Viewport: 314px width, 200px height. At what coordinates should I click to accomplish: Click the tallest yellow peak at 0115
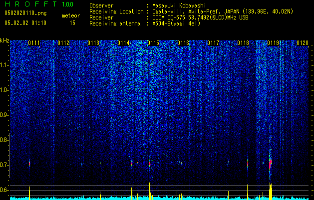tap(150, 191)
